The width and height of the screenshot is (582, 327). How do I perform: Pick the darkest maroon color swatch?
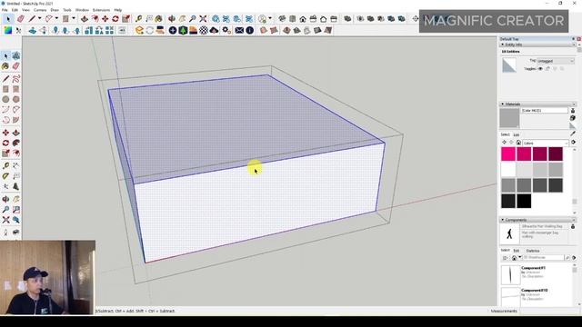(x=556, y=154)
